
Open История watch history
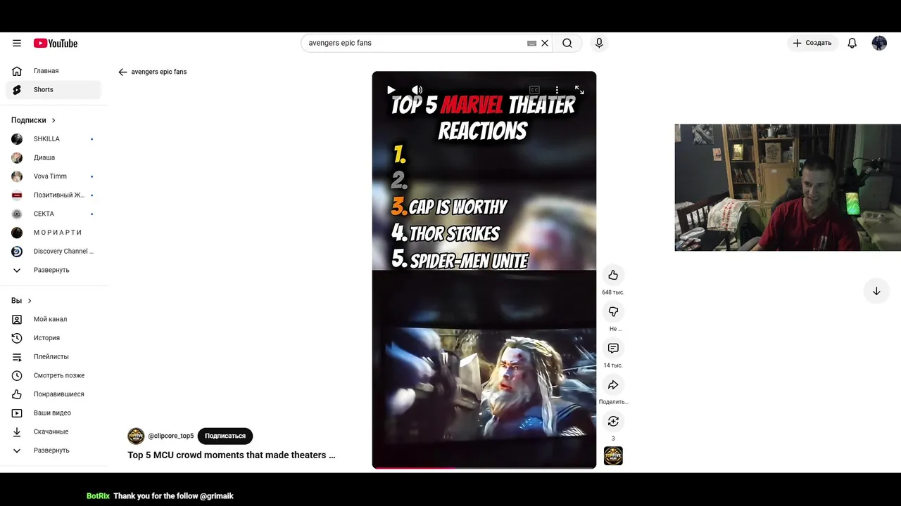pos(53,338)
